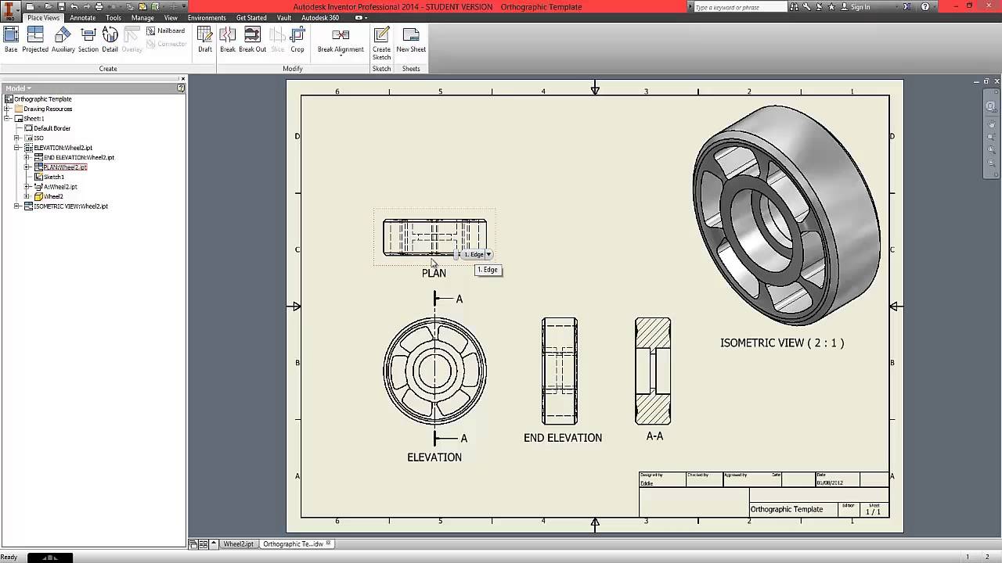This screenshot has height=563, width=1002.
Task: Pick the Detail view tool
Action: point(110,38)
